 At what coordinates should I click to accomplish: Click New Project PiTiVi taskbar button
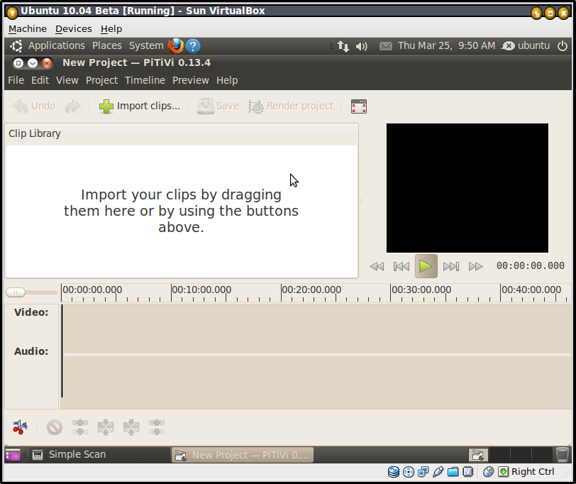pyautogui.click(x=243, y=455)
